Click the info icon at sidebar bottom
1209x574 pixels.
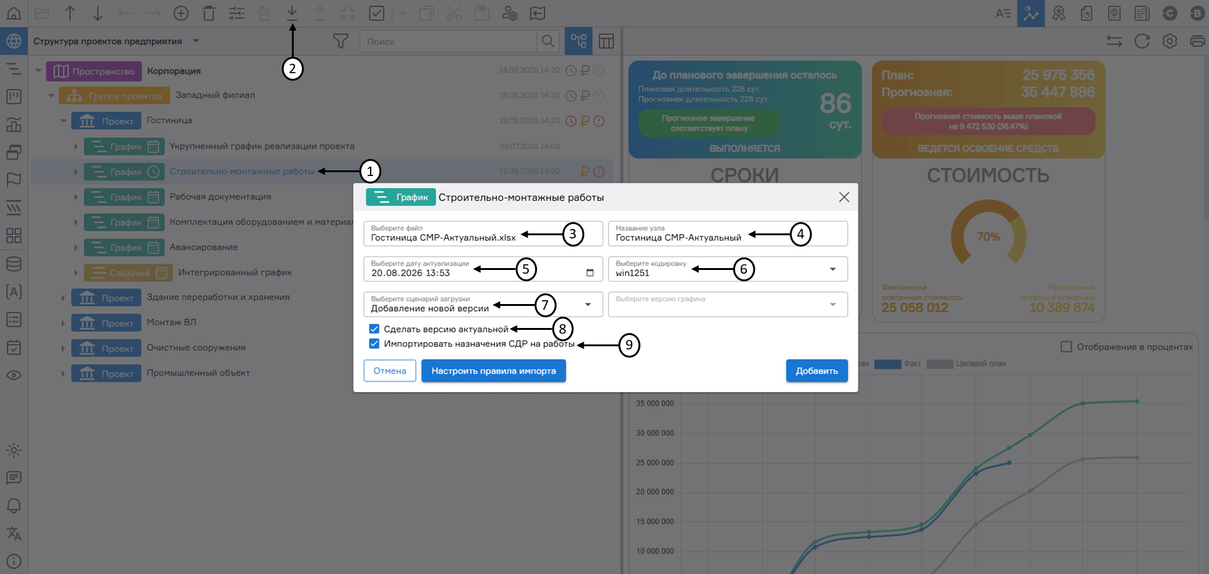point(14,561)
